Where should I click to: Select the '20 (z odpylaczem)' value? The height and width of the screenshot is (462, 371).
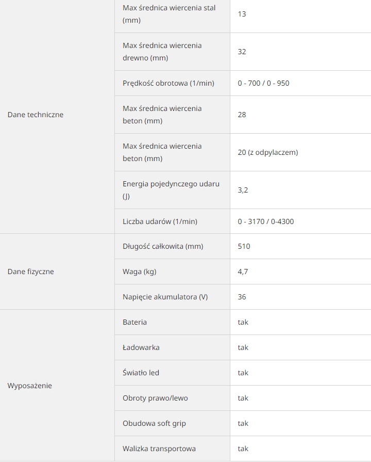(x=268, y=152)
